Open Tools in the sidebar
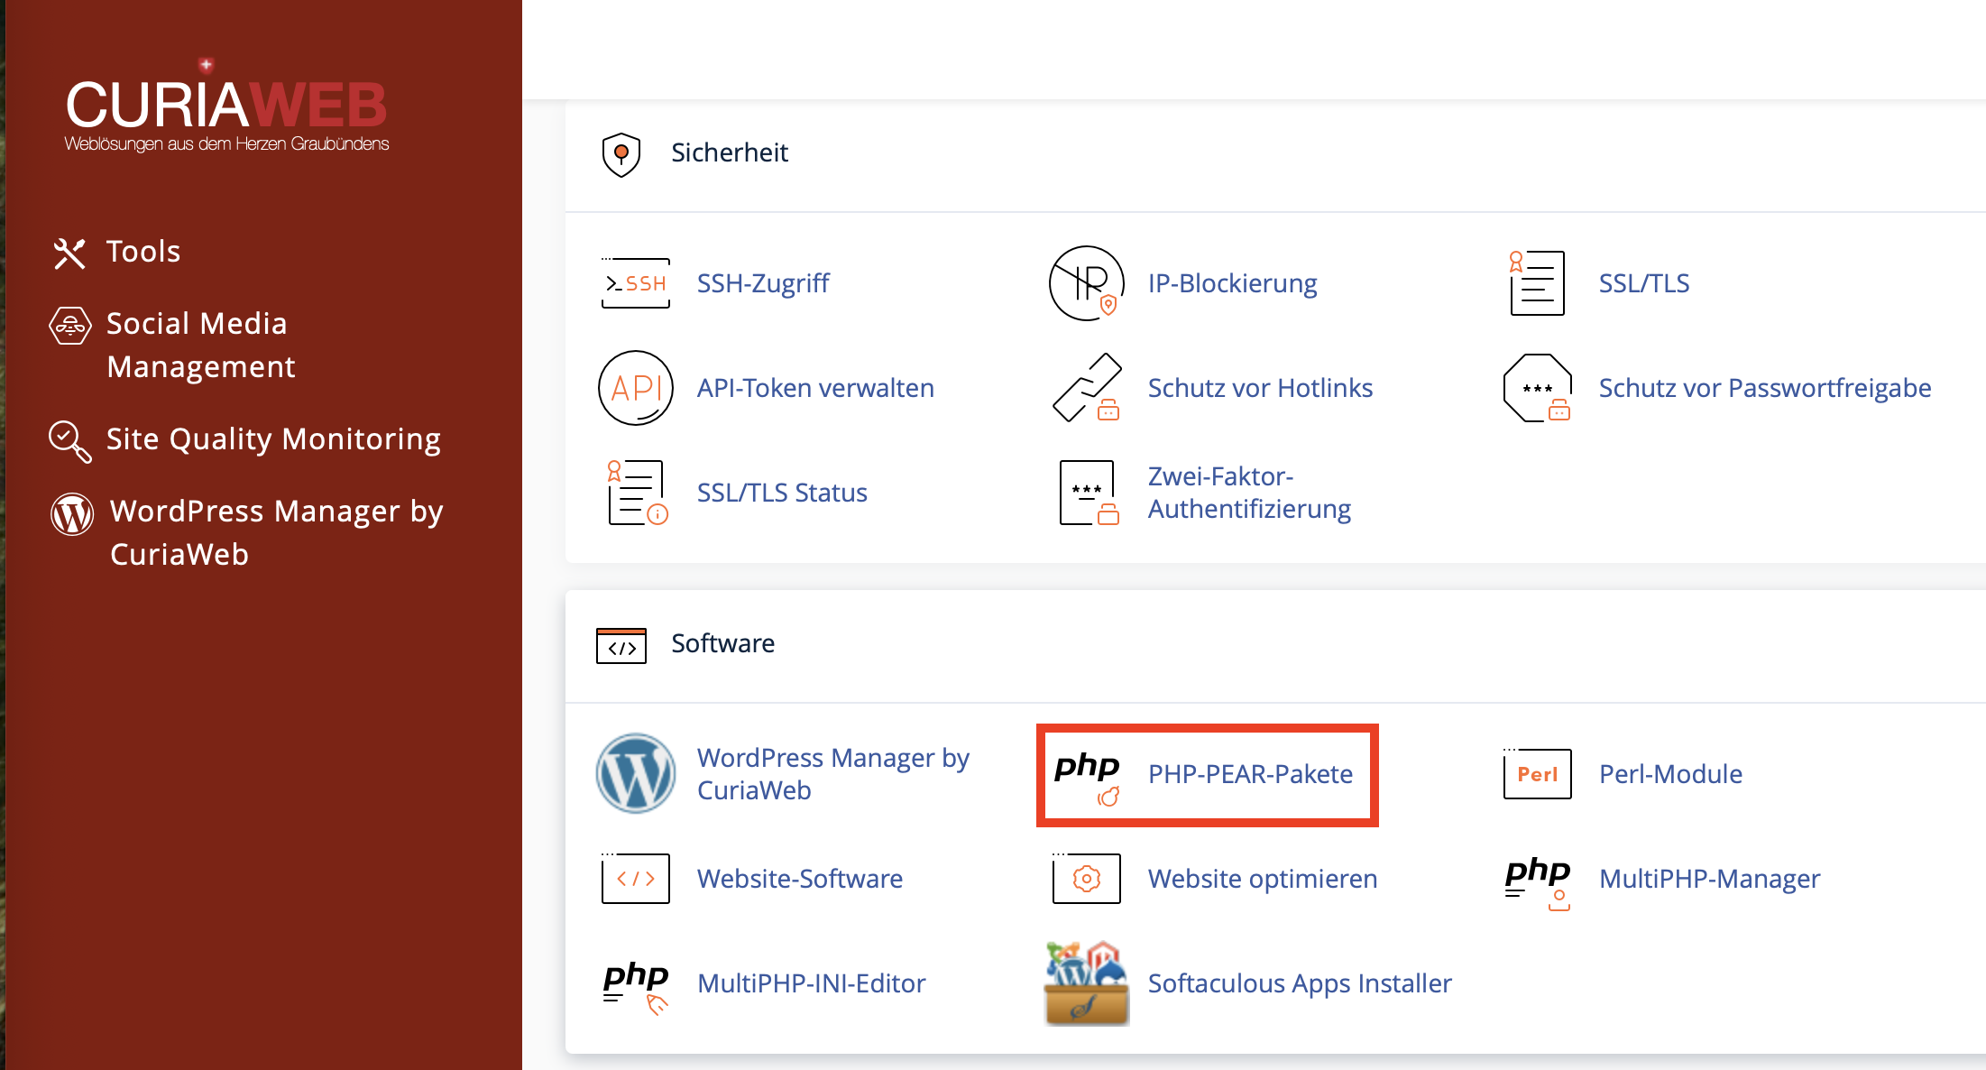 (x=143, y=252)
